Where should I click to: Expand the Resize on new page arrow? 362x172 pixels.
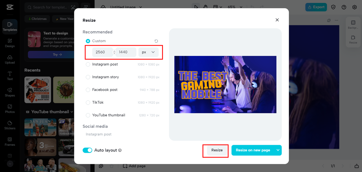click(x=278, y=150)
